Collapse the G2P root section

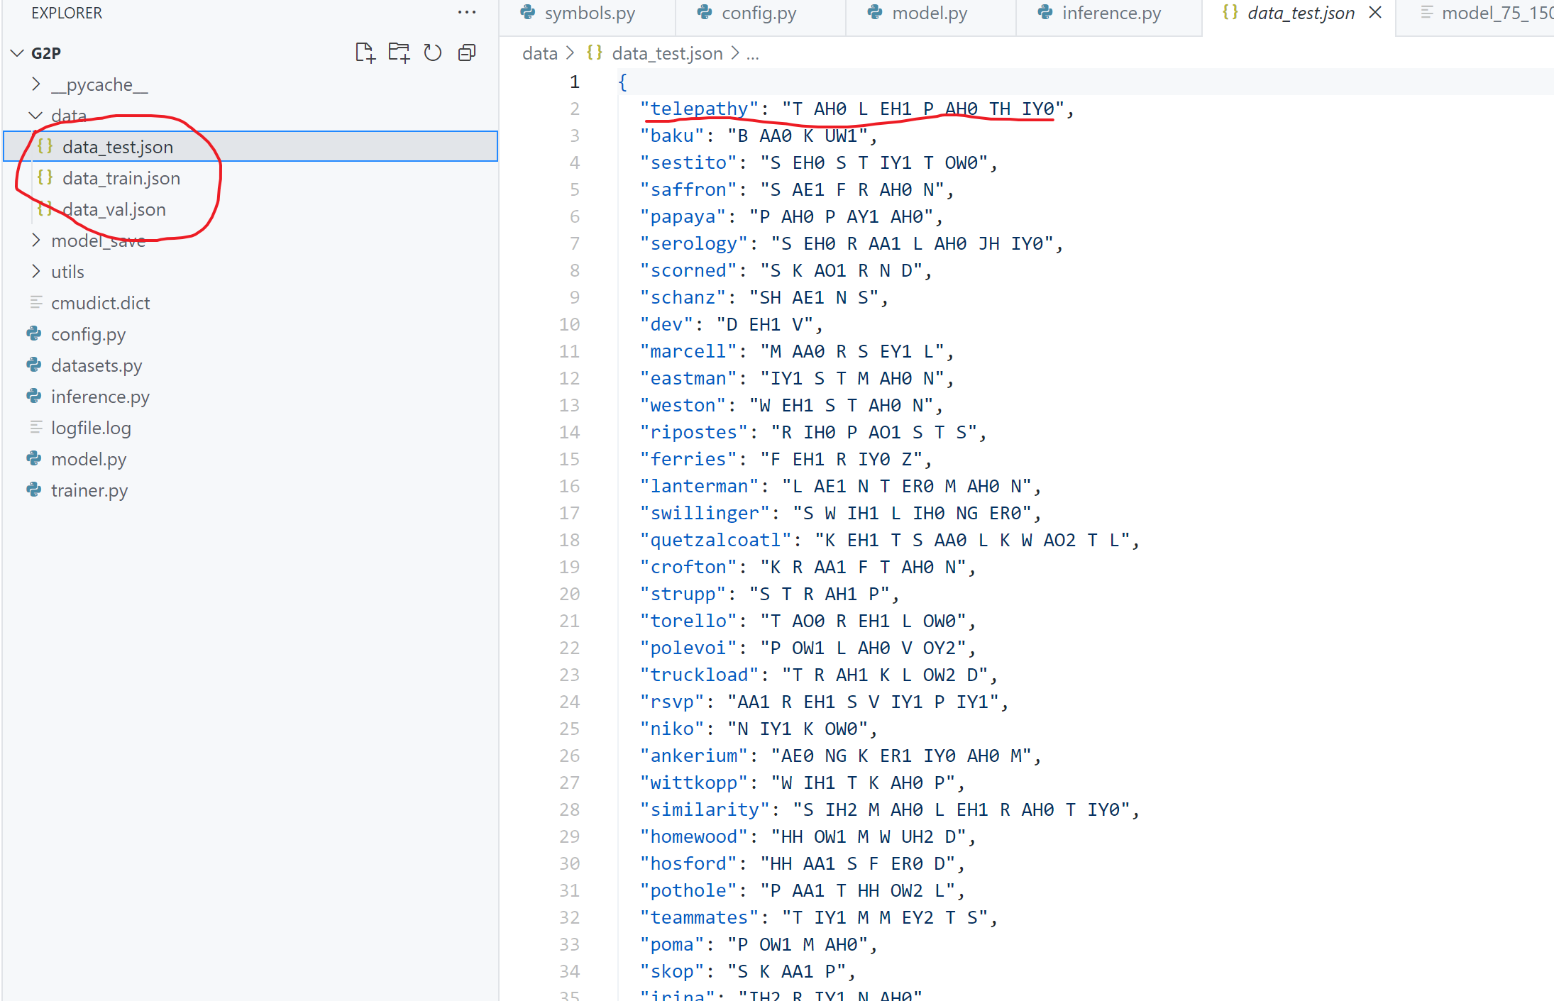(x=18, y=53)
